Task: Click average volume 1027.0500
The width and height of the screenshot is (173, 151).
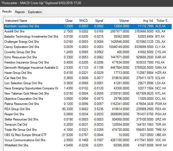Action: 146,135
